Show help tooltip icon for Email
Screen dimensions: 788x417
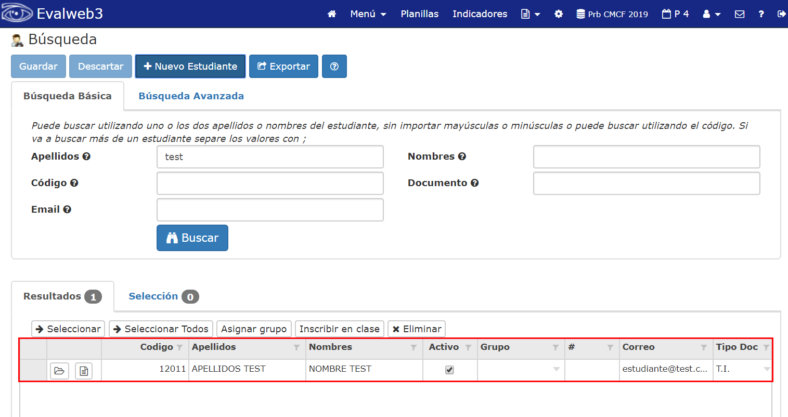click(x=67, y=210)
